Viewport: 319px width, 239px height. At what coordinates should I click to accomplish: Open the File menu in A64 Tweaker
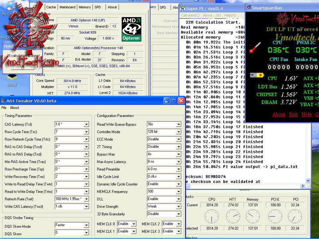4,108
